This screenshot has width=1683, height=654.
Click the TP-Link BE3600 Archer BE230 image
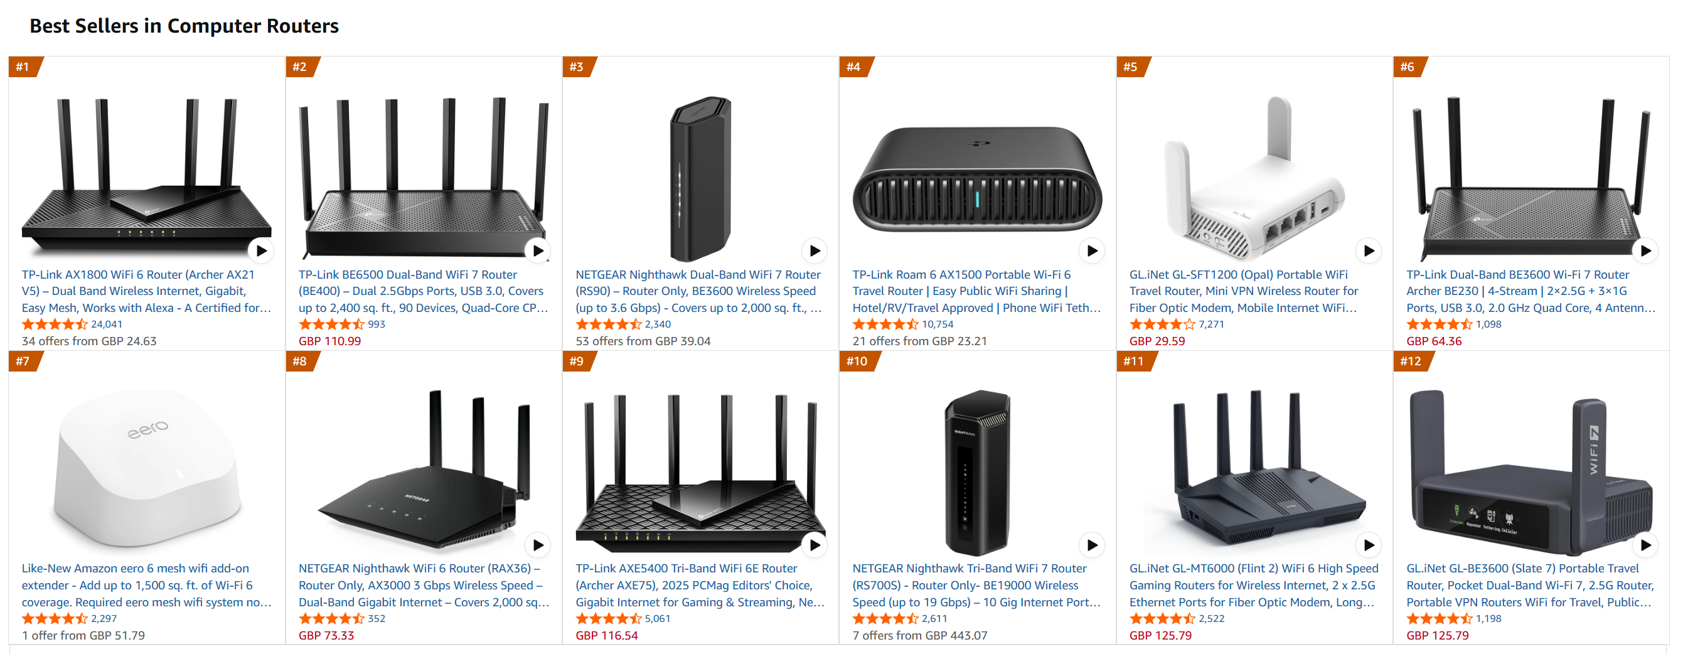click(1530, 176)
